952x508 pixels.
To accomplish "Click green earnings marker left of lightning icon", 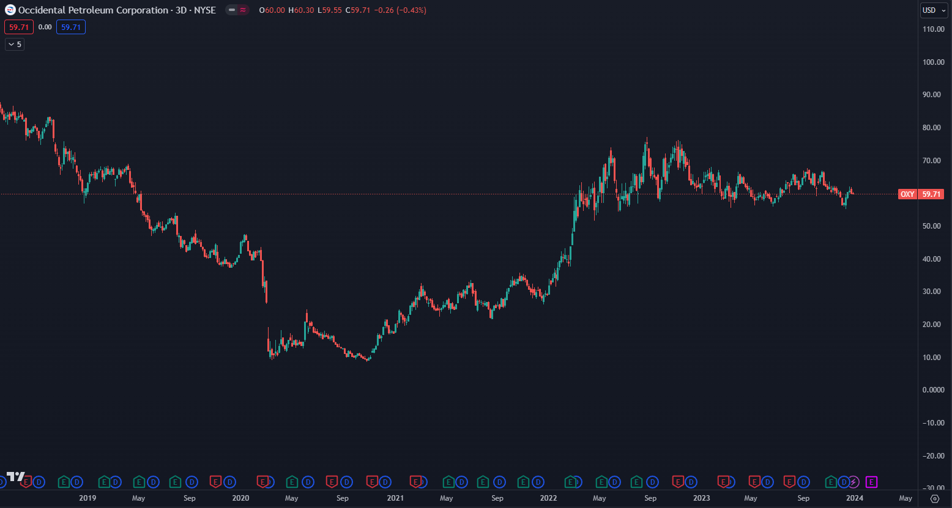I will tap(831, 482).
